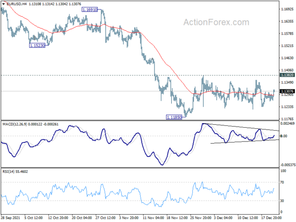
Task: Click the 28 Sep 2021 date label
Action: tap(10, 218)
